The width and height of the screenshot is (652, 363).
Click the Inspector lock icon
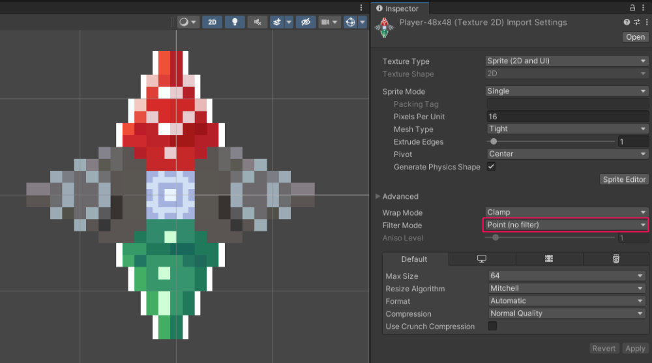pos(632,7)
